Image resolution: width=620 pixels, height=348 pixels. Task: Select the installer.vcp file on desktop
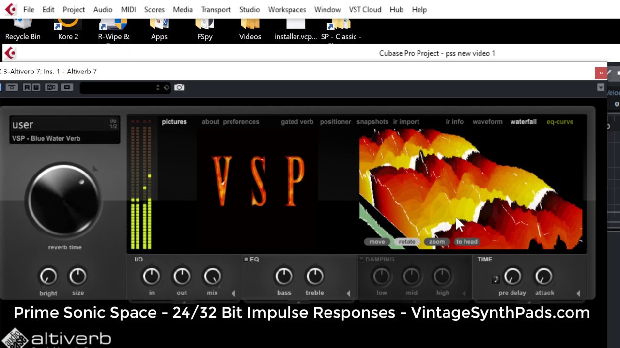(x=295, y=30)
